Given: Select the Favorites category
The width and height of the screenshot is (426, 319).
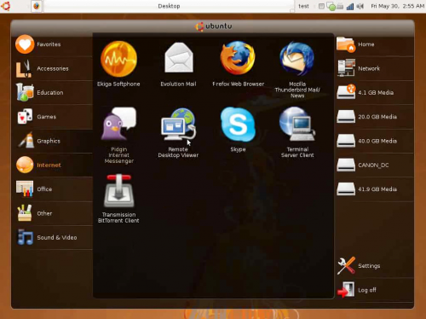Looking at the screenshot, I should (54, 44).
